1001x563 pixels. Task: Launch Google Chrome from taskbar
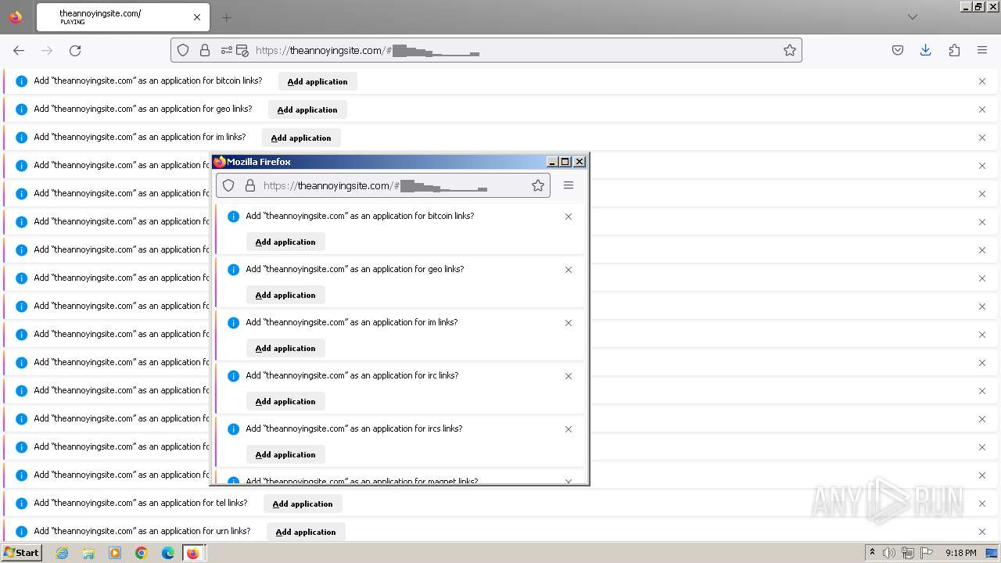(x=142, y=553)
